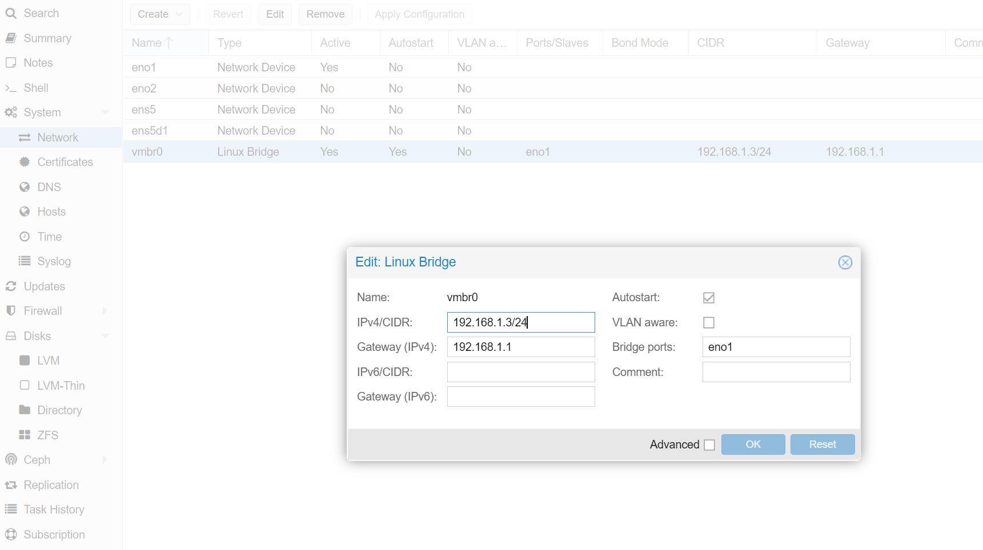983x550 pixels.
Task: Click inside the IPv6/CIDR input field
Action: [x=520, y=371]
